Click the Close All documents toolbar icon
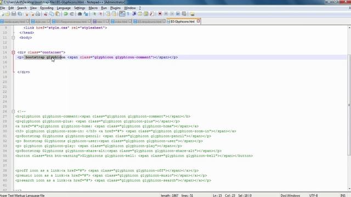Image resolution: width=351 pixels, height=197 pixels. point(32,14)
